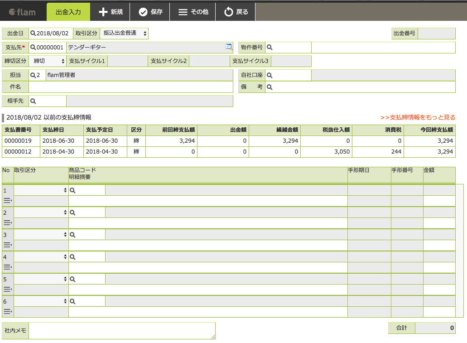Select 支払書番号 00000012
Image resolution: width=467 pixels, height=343 pixels.
point(18,151)
